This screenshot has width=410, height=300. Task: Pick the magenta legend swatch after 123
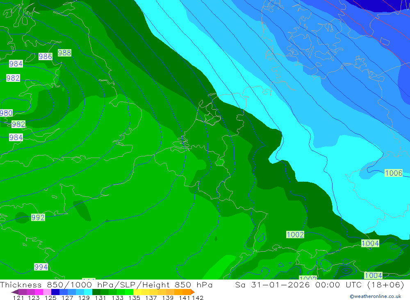[x=39, y=292]
